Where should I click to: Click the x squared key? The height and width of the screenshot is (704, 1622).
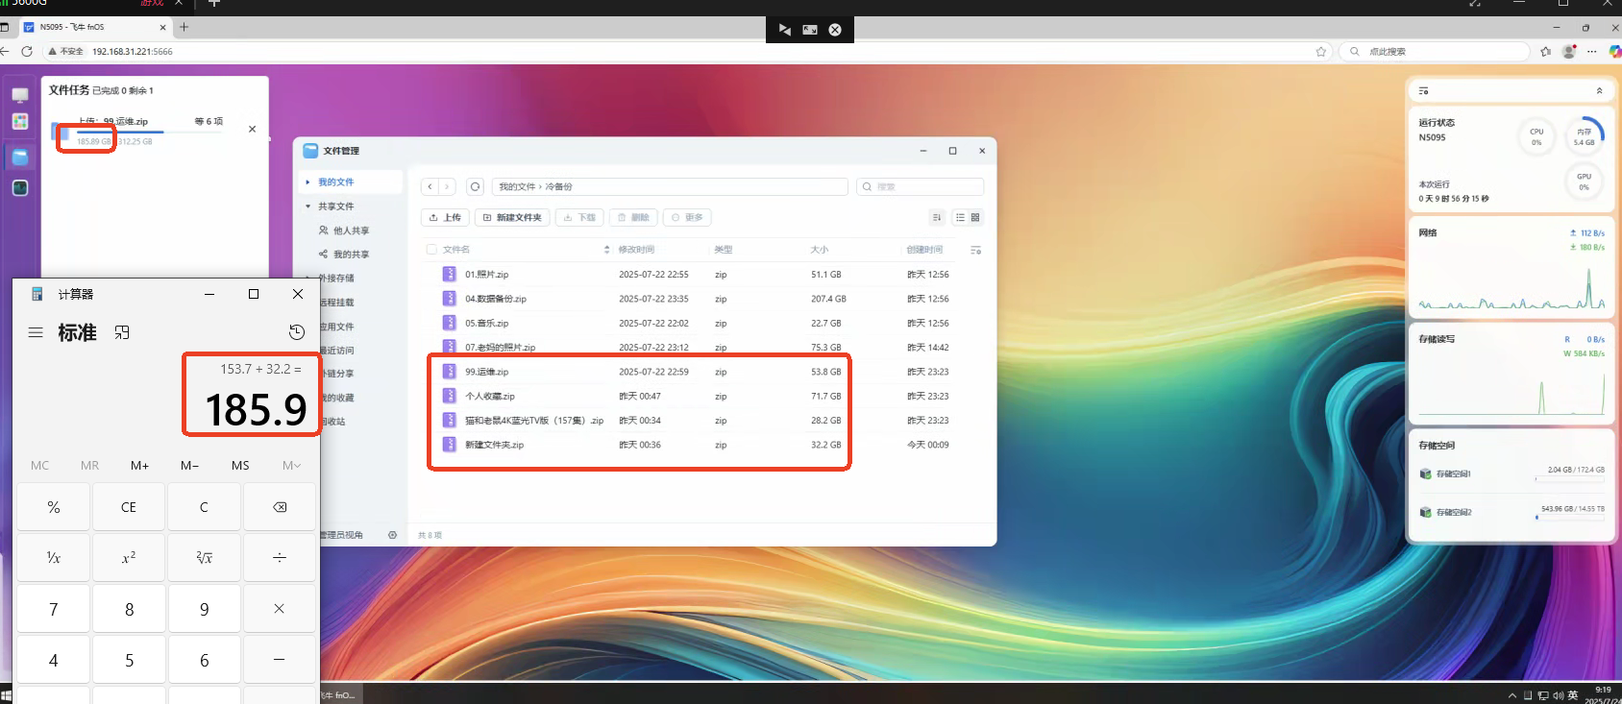pyautogui.click(x=129, y=558)
